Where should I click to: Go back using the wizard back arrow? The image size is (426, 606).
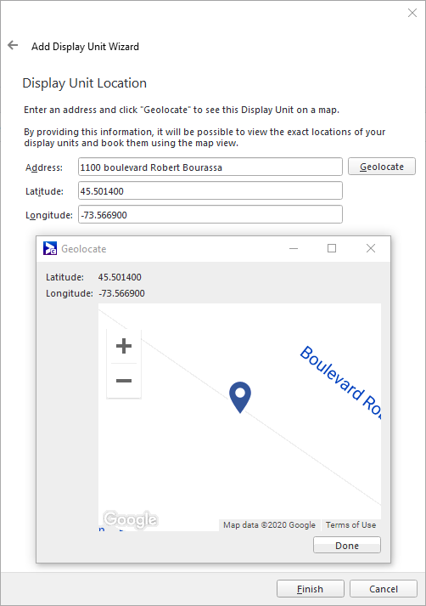tap(13, 45)
